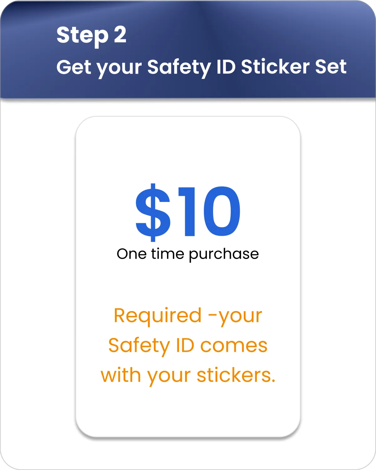This screenshot has width=376, height=470.
Task: Click the word Step in the banner
Action: point(82,36)
